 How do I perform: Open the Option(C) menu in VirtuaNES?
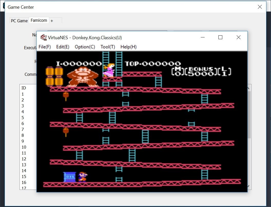click(x=85, y=47)
